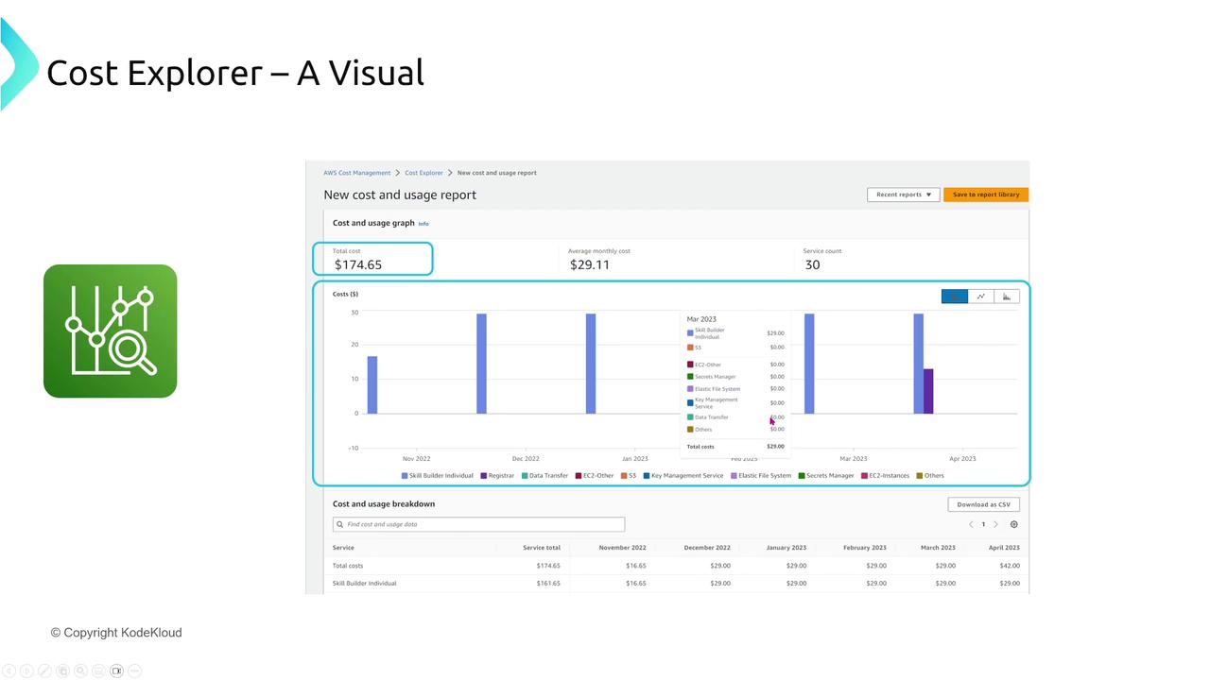Go to previous slide arrow
This screenshot has width=1210, height=680.
pyautogui.click(x=9, y=671)
